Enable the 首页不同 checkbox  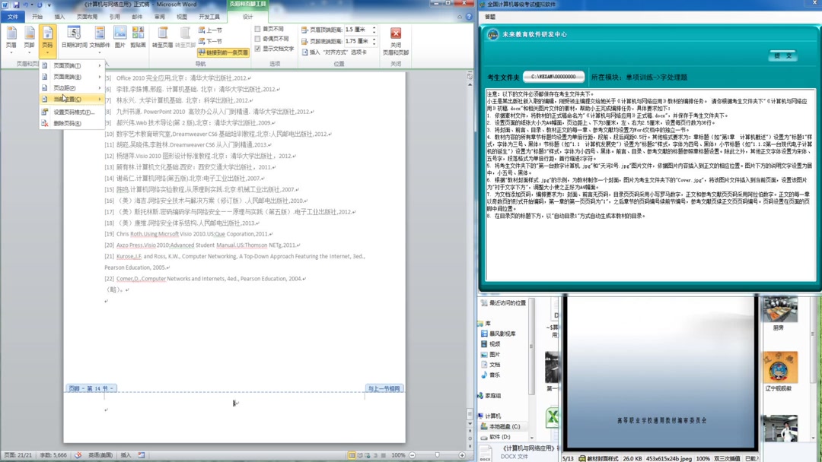tap(257, 30)
